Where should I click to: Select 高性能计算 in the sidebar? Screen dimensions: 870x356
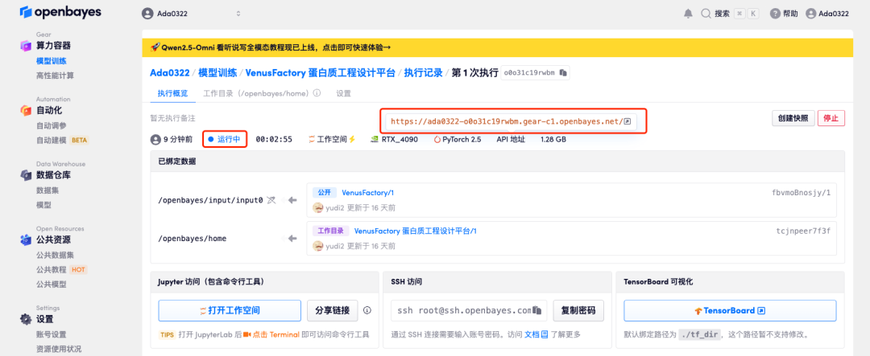55,76
